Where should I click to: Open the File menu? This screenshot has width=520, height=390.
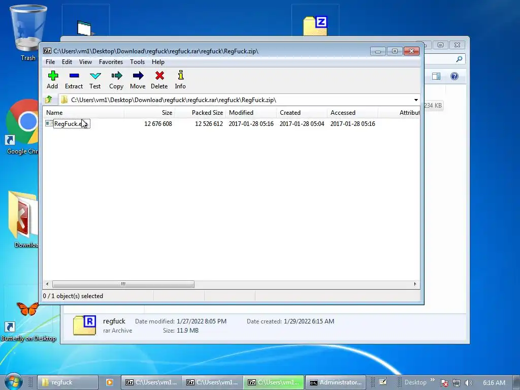click(x=50, y=61)
